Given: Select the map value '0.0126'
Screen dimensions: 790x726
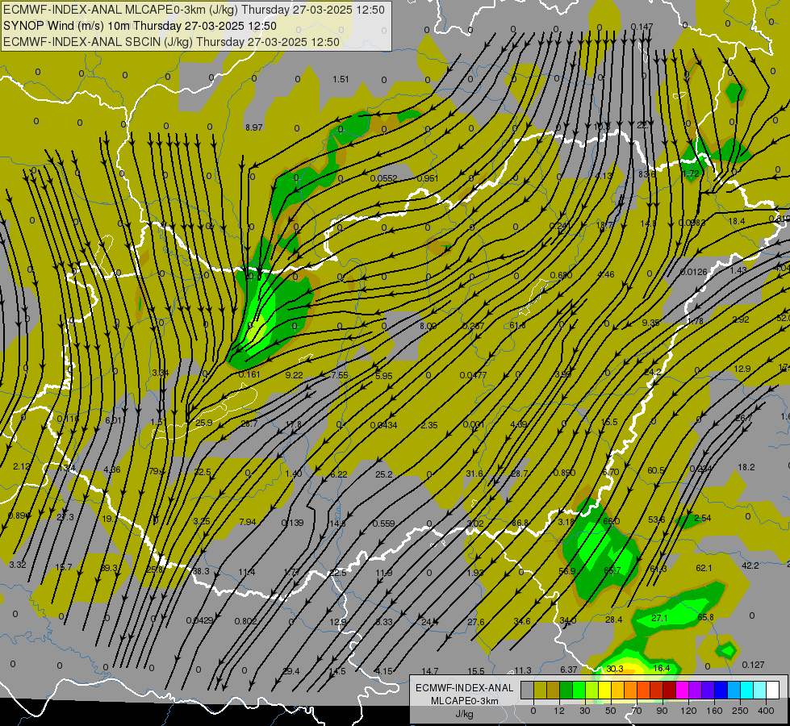Looking at the screenshot, I should click(694, 272).
